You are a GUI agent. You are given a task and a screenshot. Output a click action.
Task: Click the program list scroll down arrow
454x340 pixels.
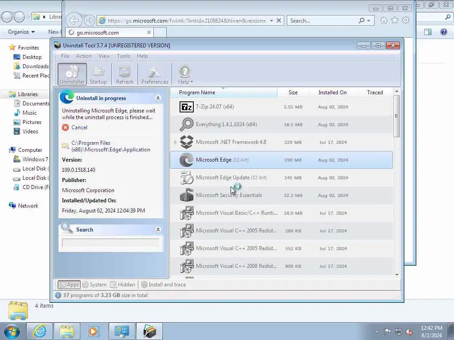[x=397, y=274]
